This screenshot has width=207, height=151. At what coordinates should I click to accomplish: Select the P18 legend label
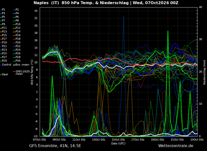[18, 39]
